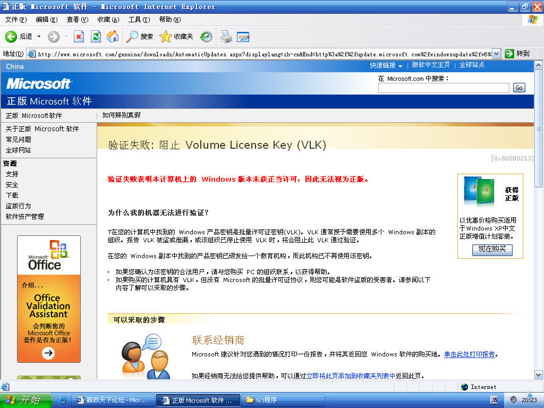
Task: Click the Edit page toolbar icon
Action: tap(243, 37)
